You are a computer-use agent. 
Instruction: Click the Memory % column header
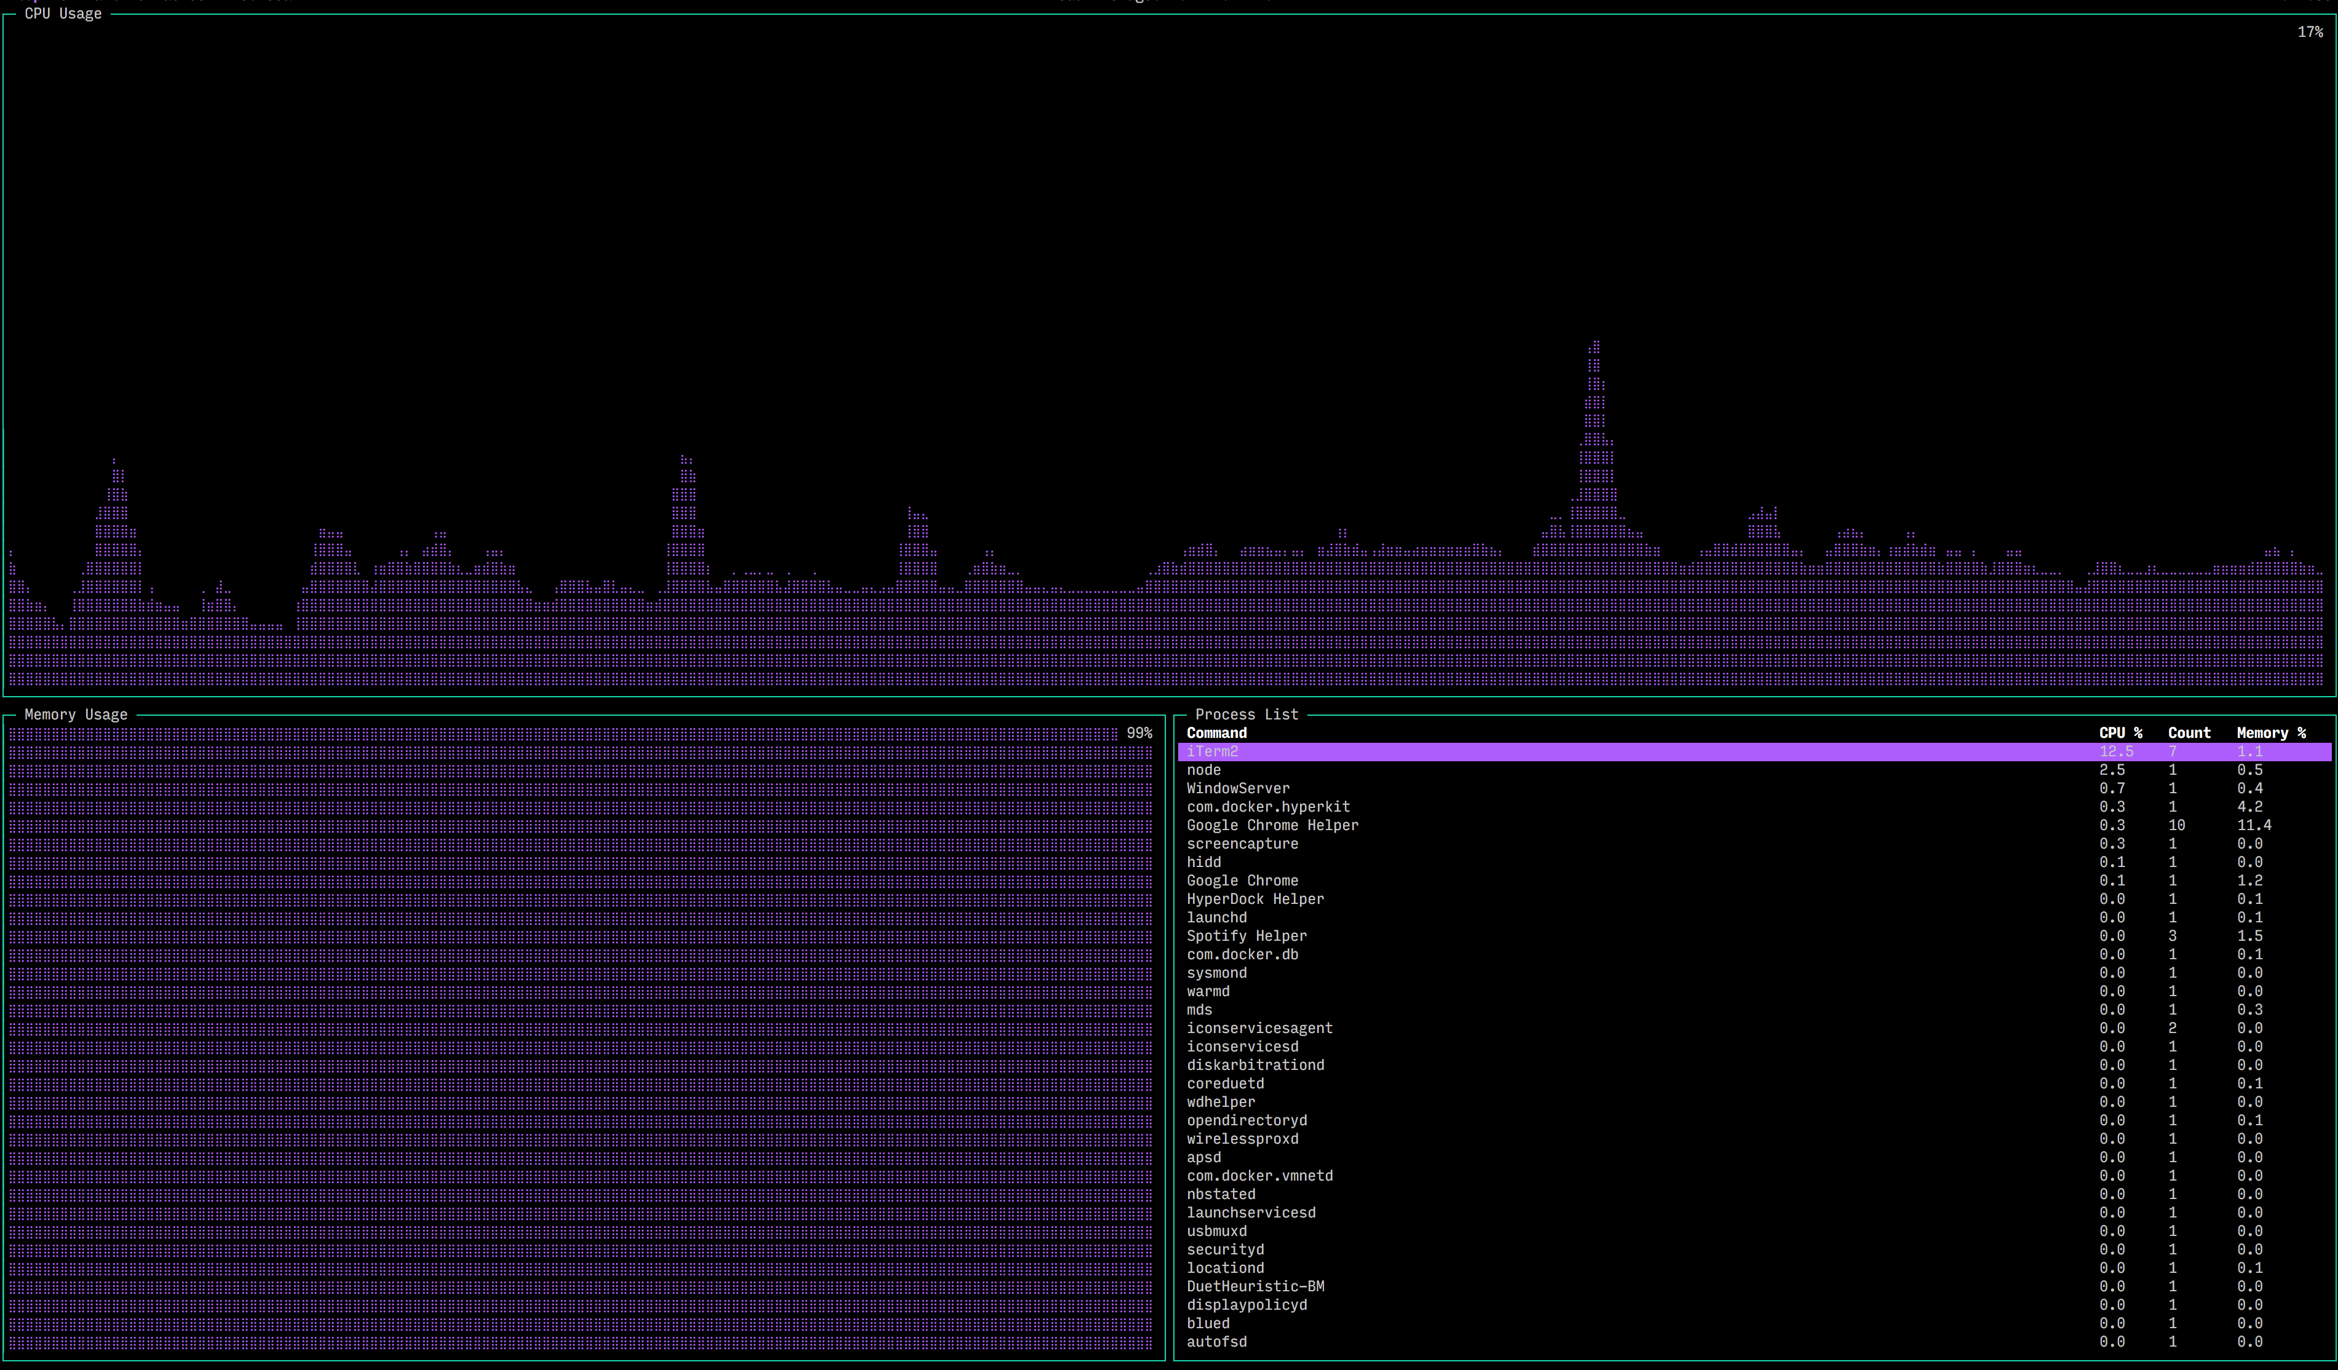tap(2271, 733)
